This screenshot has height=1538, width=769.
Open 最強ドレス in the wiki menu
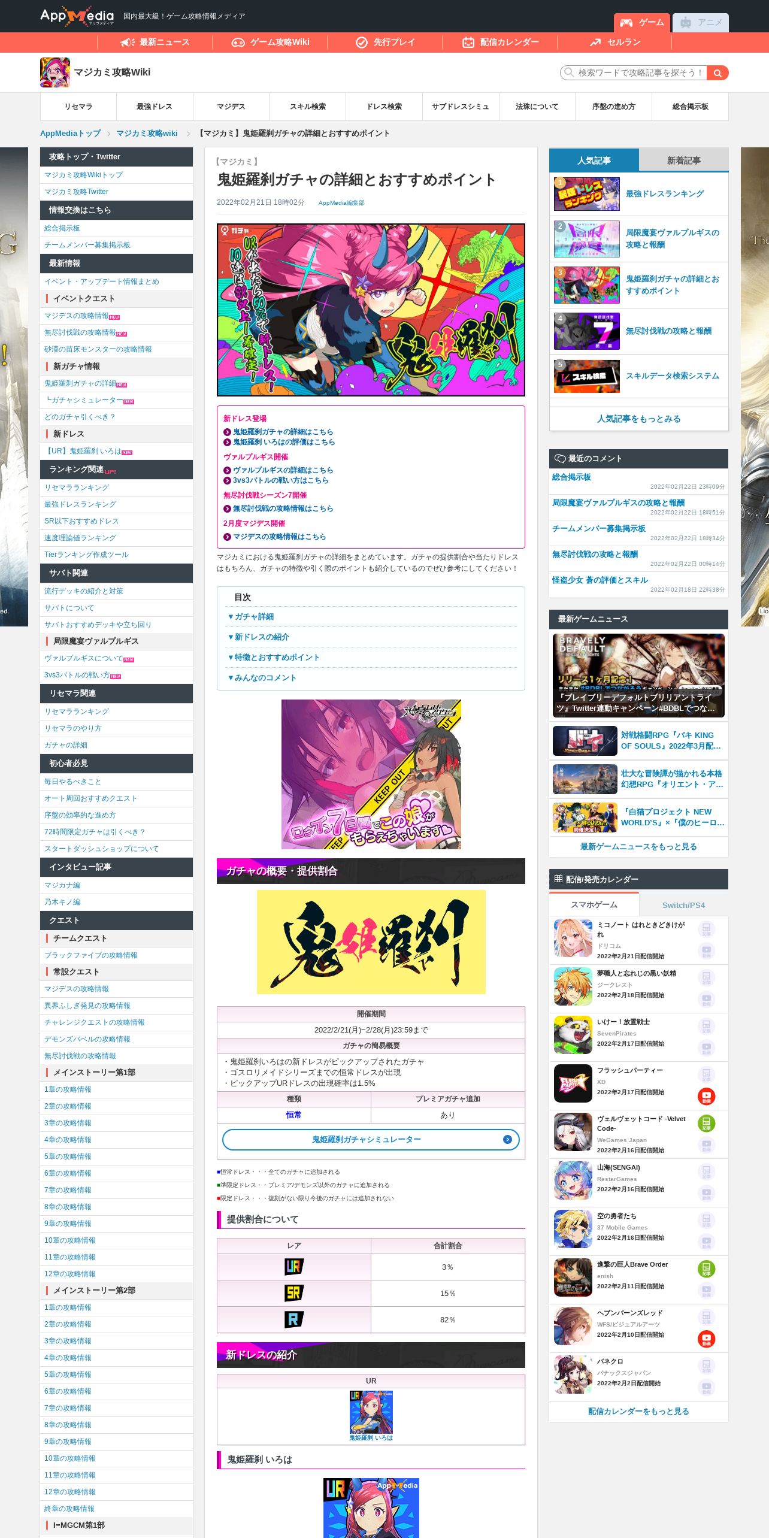point(155,107)
